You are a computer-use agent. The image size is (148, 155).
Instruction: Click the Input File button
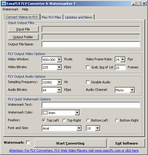click(x=23, y=29)
